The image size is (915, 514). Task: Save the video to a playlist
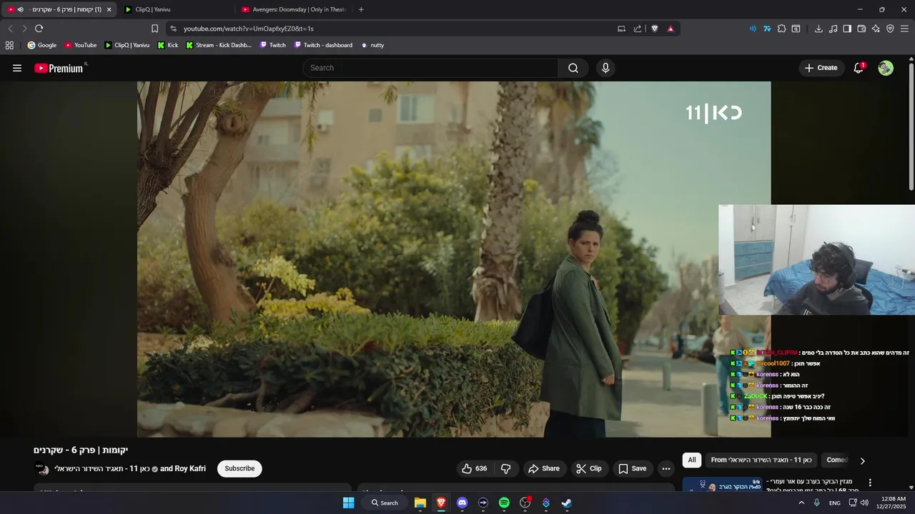tap(632, 468)
